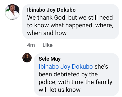Click the word "family" in Sele May's reply
Image resolution: width=122 pixels, height=97 pixels.
pyautogui.click(x=104, y=82)
